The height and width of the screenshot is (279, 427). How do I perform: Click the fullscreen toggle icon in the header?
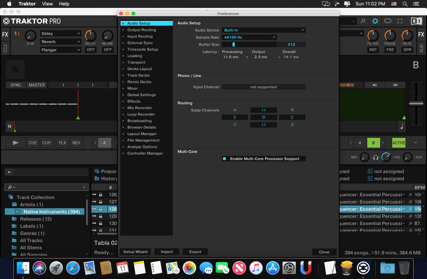(x=399, y=20)
